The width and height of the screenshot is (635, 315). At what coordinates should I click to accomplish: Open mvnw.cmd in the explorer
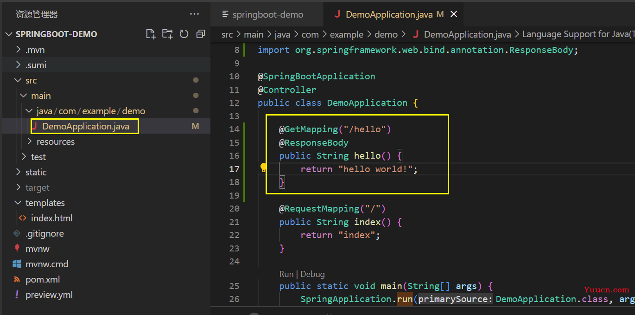(47, 264)
